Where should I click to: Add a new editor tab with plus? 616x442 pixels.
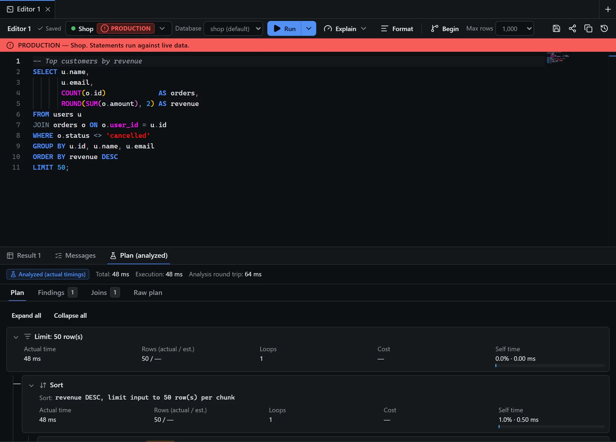point(608,9)
